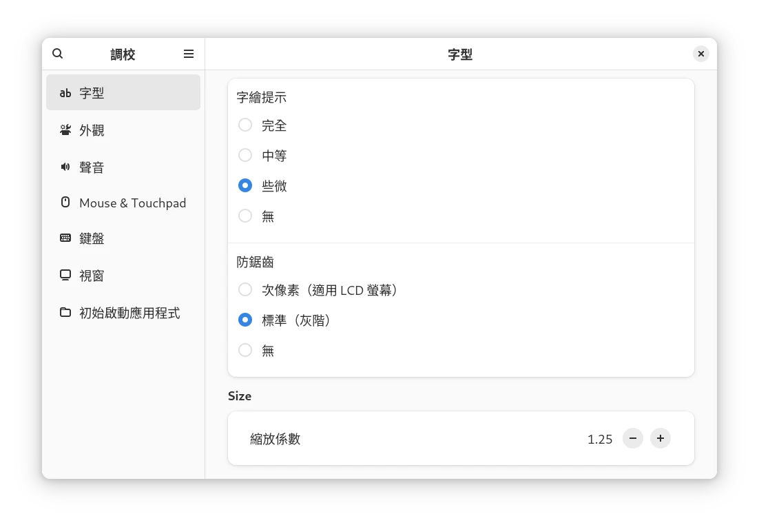Increase the 縮放係數 with plus button
Screen dimensions: 759x525
[x=661, y=438]
